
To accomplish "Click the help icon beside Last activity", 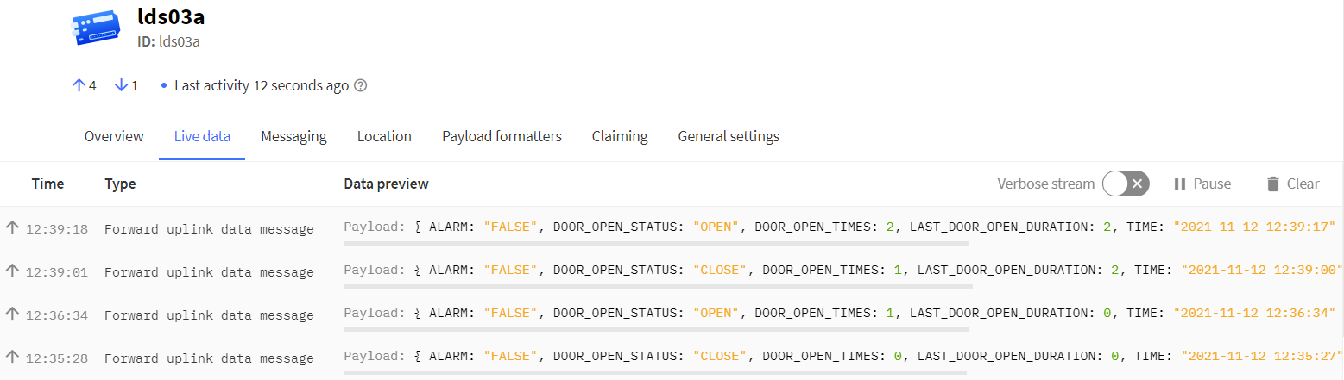I will (361, 86).
